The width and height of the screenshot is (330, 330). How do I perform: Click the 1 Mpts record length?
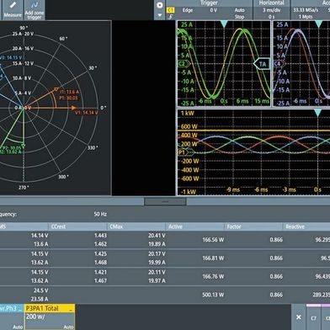[x=306, y=17]
